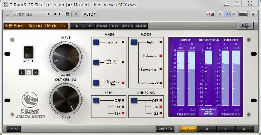261x135 pixels.
Task: Click the blue bypass button
Action: (96, 42)
